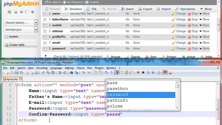Click the Check All link
Screen dimensions: 222x125
pyautogui.click(x=59, y=56)
